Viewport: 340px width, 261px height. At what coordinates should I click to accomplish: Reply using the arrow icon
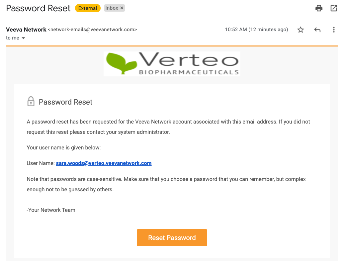point(317,30)
